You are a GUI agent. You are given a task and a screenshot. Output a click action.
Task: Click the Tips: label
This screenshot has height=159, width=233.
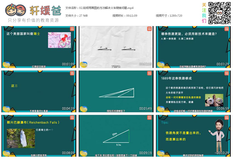click(x=165, y=122)
